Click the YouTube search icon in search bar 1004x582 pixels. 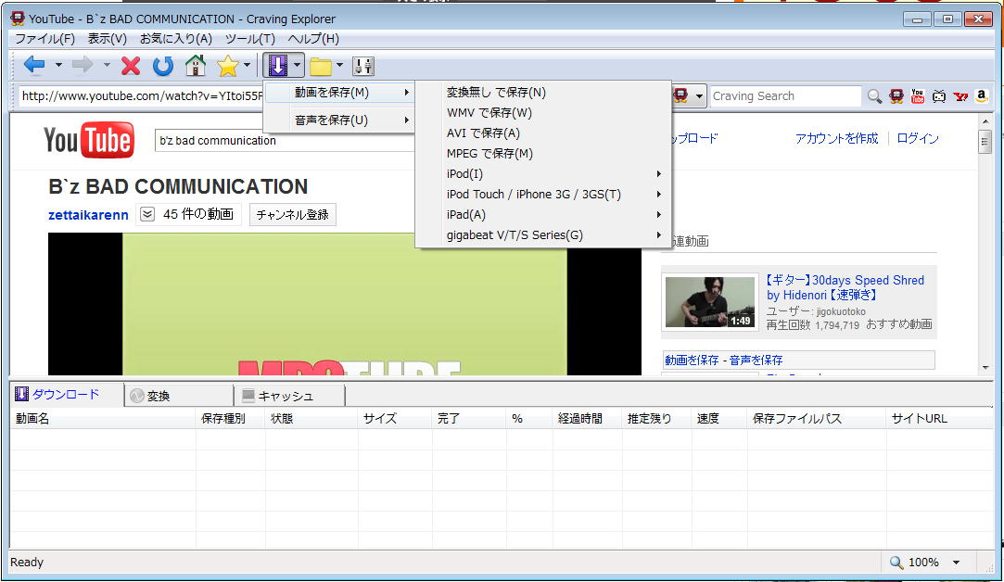point(918,95)
